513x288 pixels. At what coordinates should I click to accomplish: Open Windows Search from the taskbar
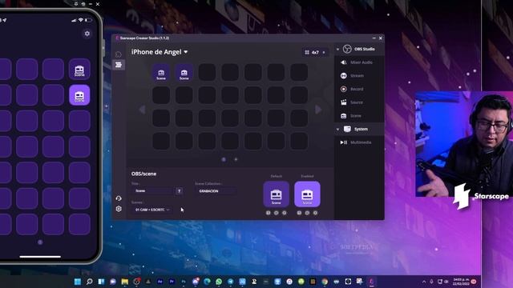coord(89,282)
